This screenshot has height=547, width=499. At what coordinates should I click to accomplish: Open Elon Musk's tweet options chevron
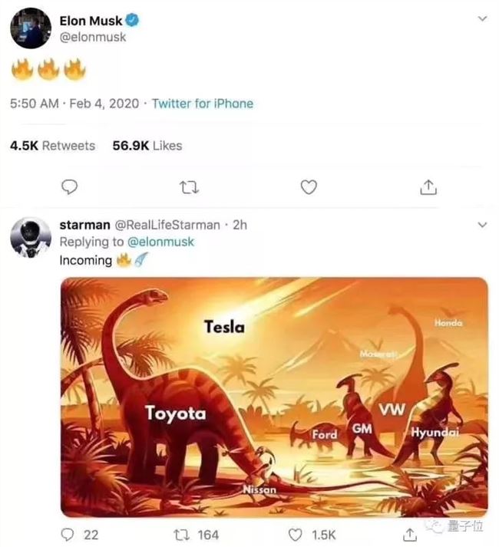[481, 18]
